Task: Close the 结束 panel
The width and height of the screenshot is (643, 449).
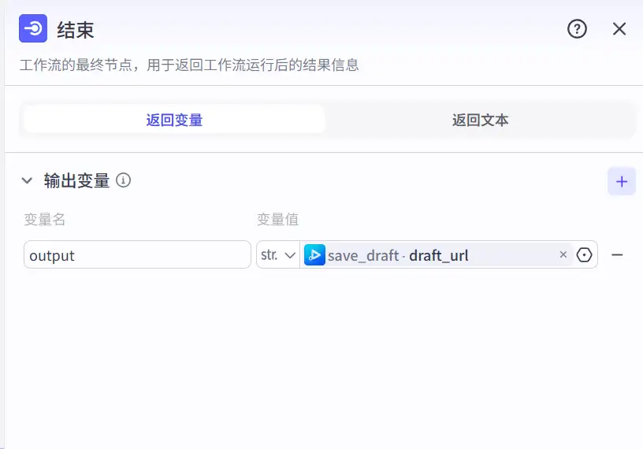Action: (619, 29)
